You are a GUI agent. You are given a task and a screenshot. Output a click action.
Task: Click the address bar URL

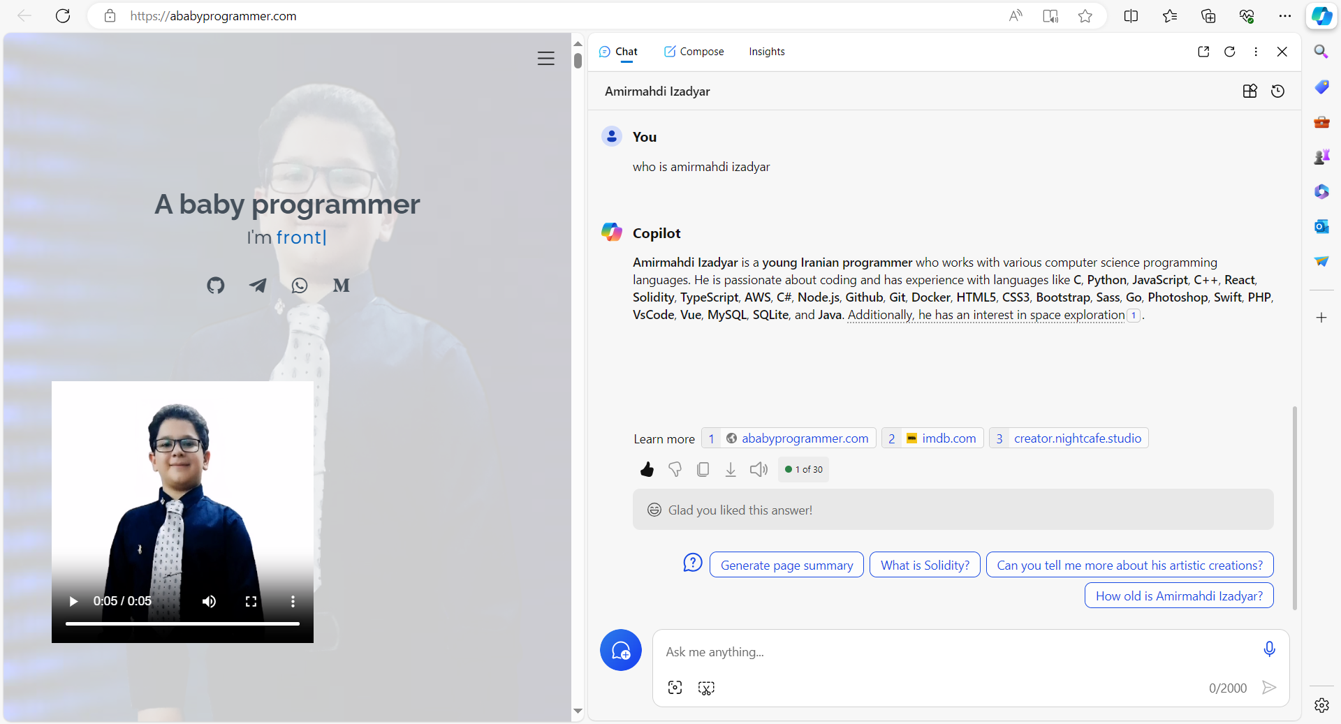point(213,15)
